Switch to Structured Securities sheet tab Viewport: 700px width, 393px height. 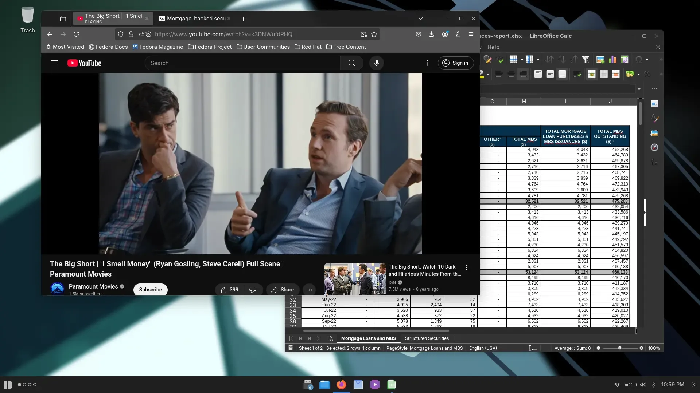click(427, 338)
